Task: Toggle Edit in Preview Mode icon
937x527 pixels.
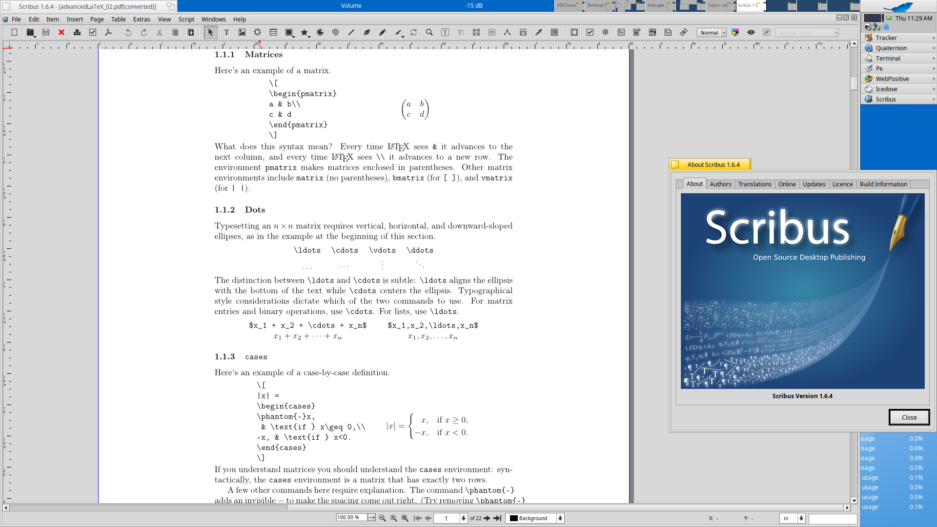Action: 767,32
